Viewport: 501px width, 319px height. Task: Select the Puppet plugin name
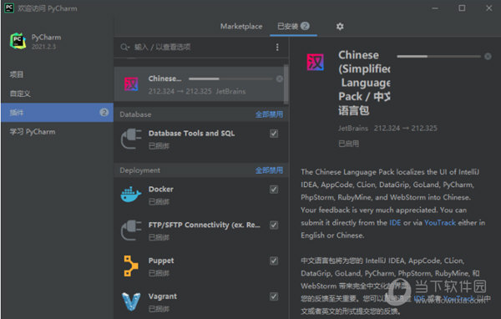(x=161, y=261)
